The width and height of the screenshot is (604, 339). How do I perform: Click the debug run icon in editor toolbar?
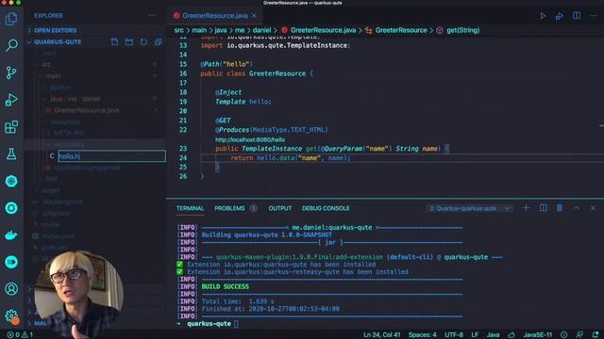pyautogui.click(x=560, y=16)
